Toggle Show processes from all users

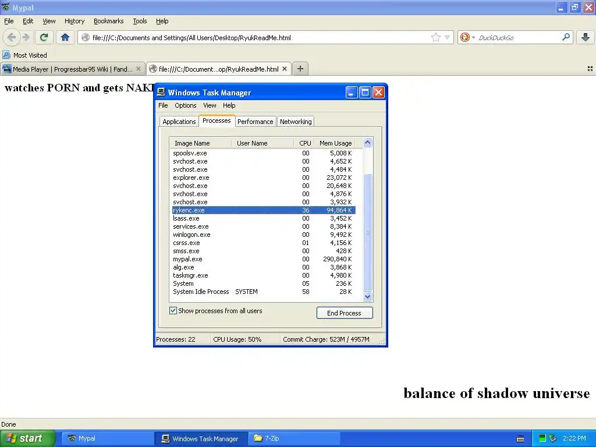173,311
